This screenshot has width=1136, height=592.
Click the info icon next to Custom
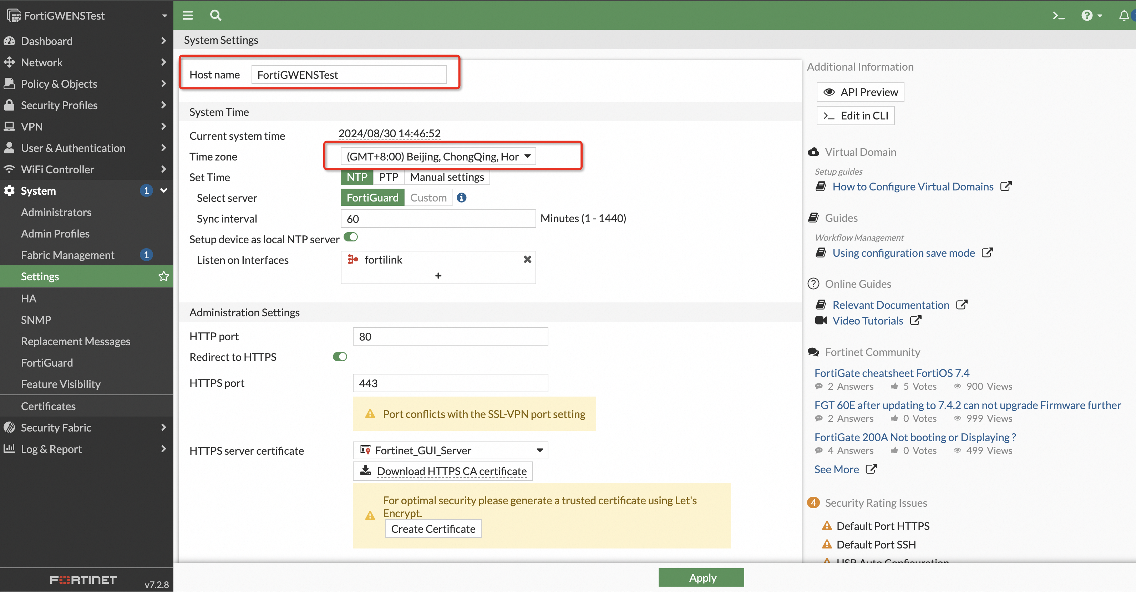coord(461,198)
